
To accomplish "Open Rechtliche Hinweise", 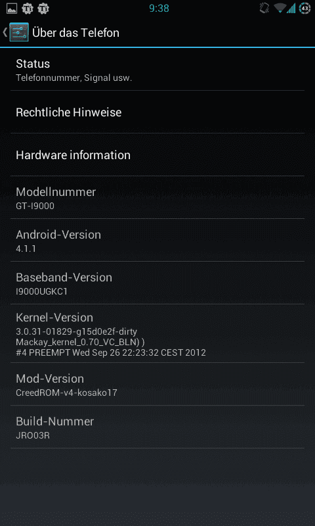I will pos(157,112).
